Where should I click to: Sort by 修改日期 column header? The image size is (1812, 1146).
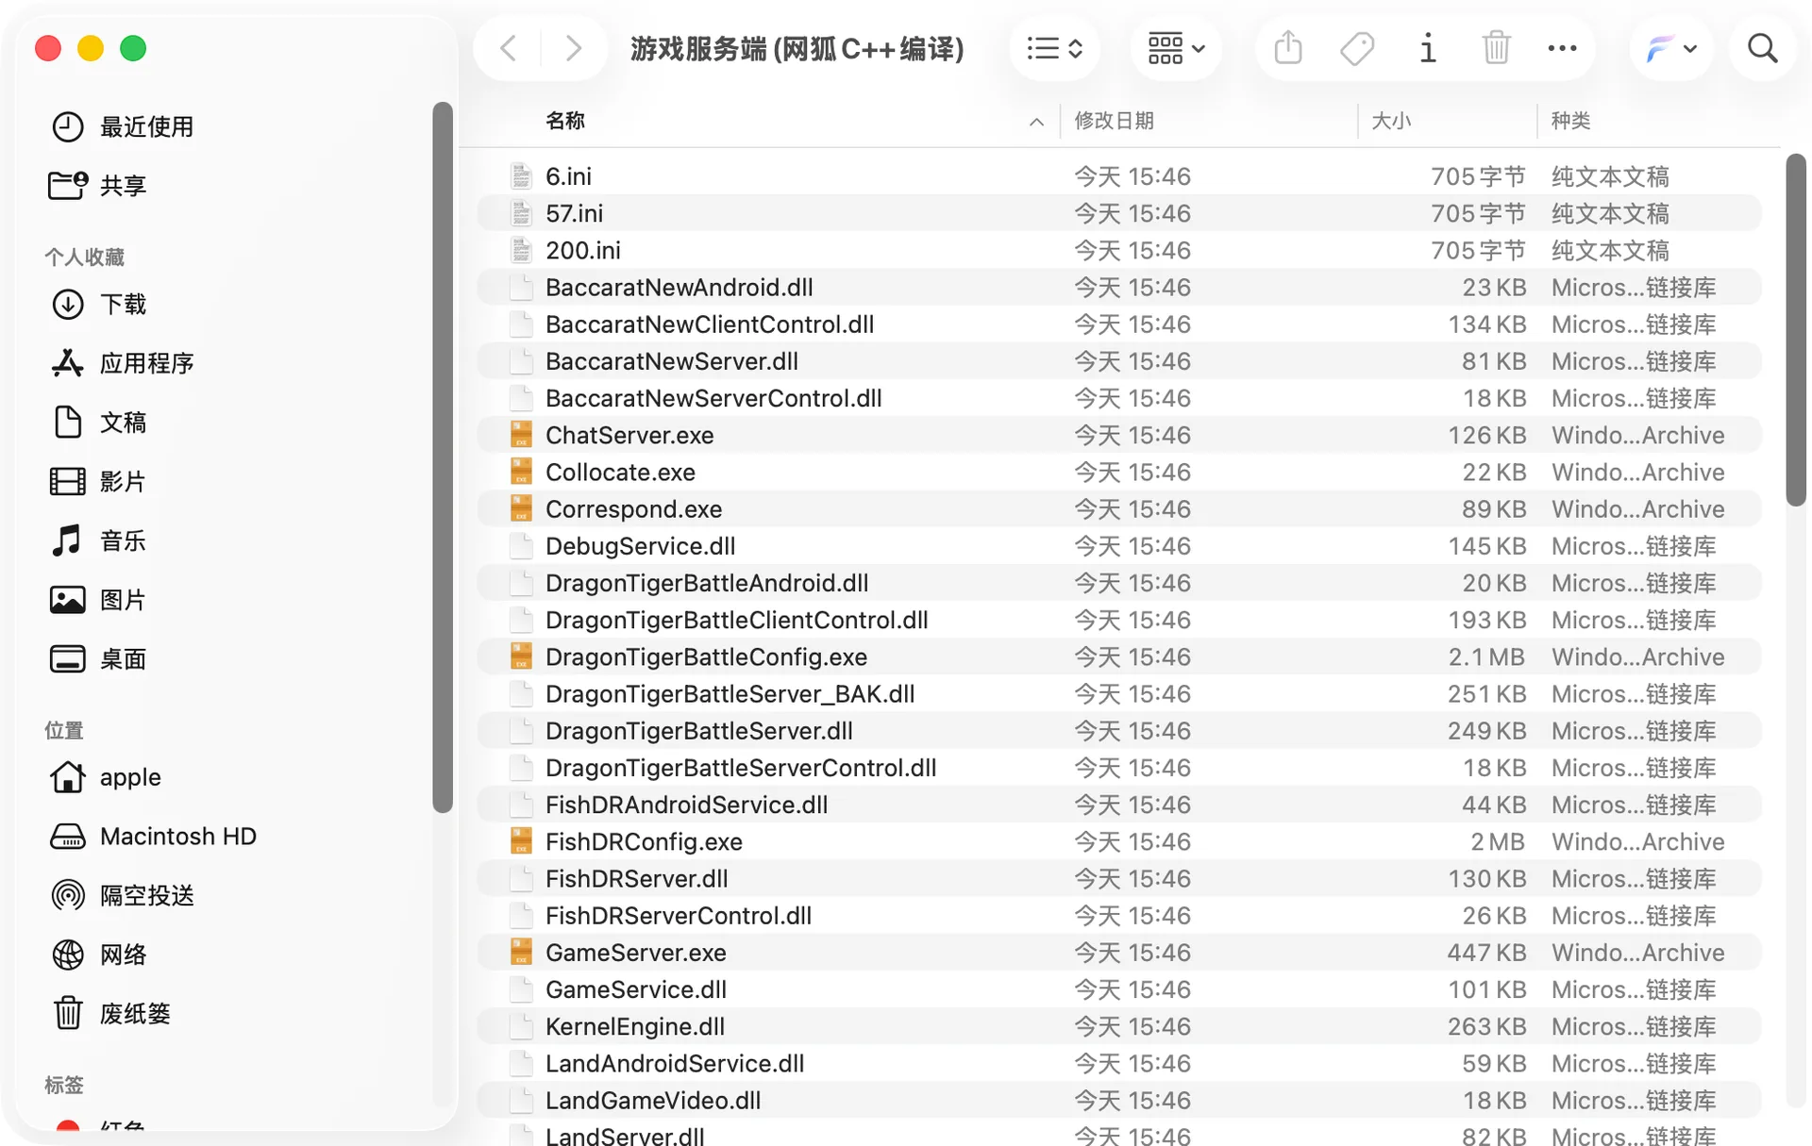(x=1114, y=121)
